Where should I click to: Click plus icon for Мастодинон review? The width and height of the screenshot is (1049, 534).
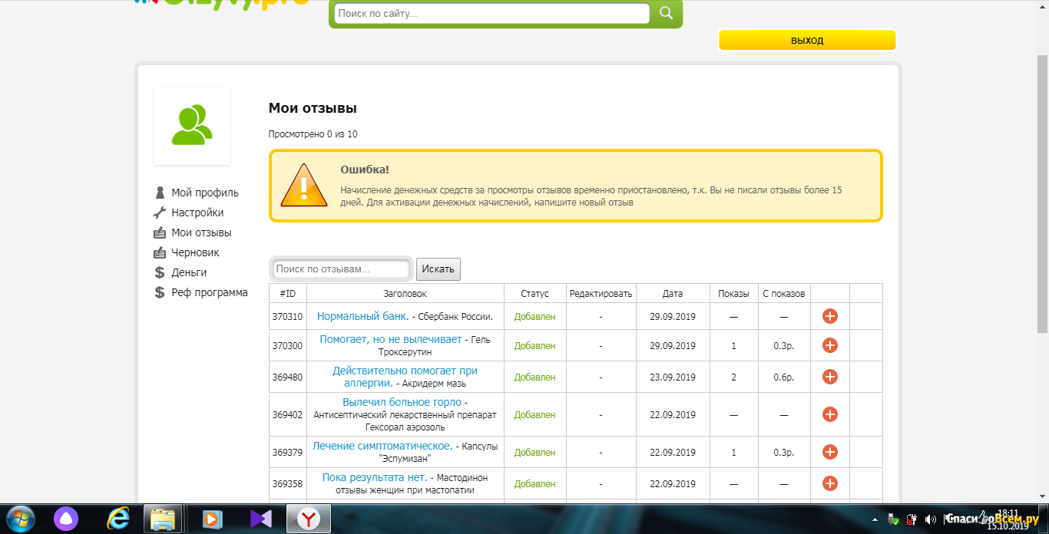coord(829,483)
